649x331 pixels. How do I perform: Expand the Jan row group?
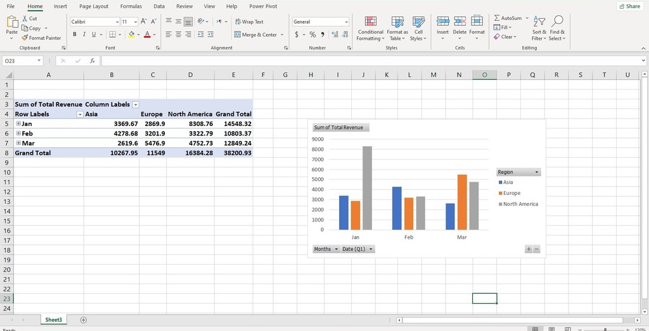(18, 123)
